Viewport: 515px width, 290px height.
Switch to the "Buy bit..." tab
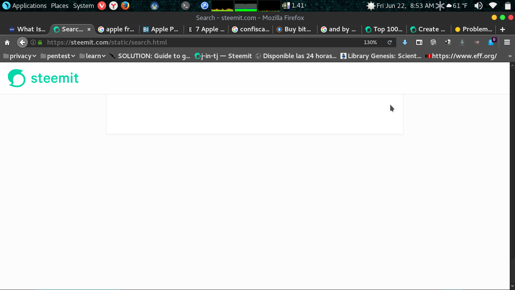point(295,29)
